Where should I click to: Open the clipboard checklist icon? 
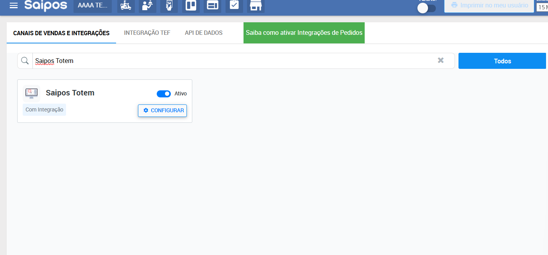pyautogui.click(x=234, y=6)
